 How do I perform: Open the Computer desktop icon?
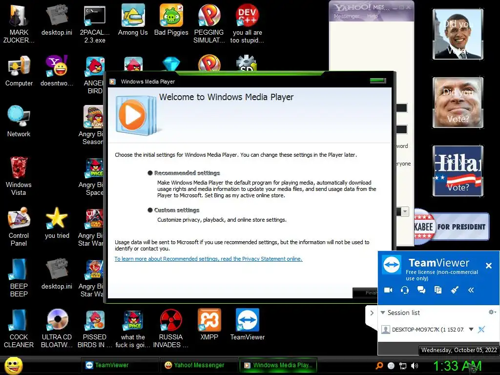[19, 71]
